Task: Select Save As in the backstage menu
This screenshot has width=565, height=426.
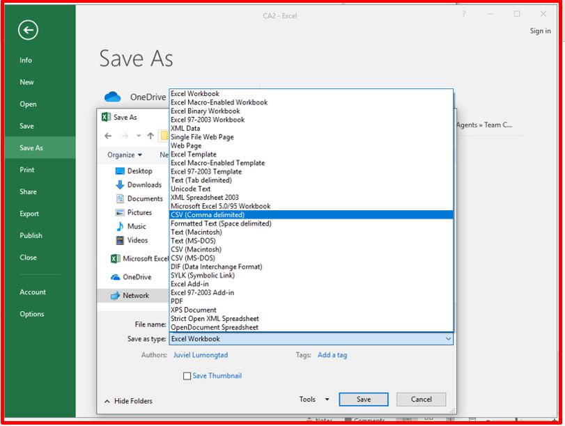Action: click(40, 148)
